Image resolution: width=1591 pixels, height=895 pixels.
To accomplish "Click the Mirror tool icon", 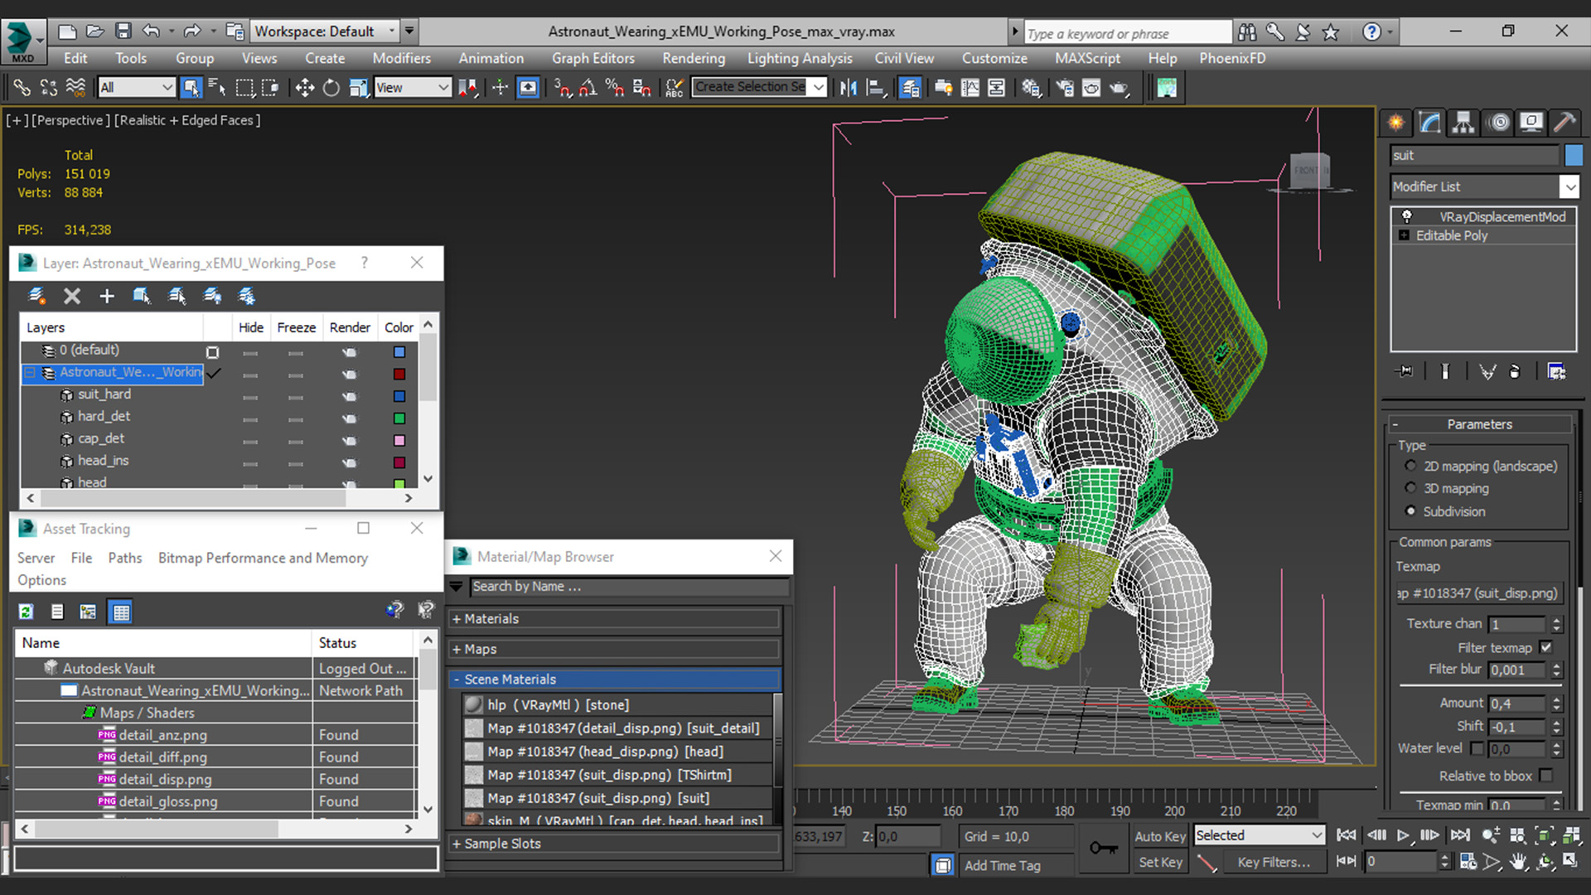I will coord(848,87).
